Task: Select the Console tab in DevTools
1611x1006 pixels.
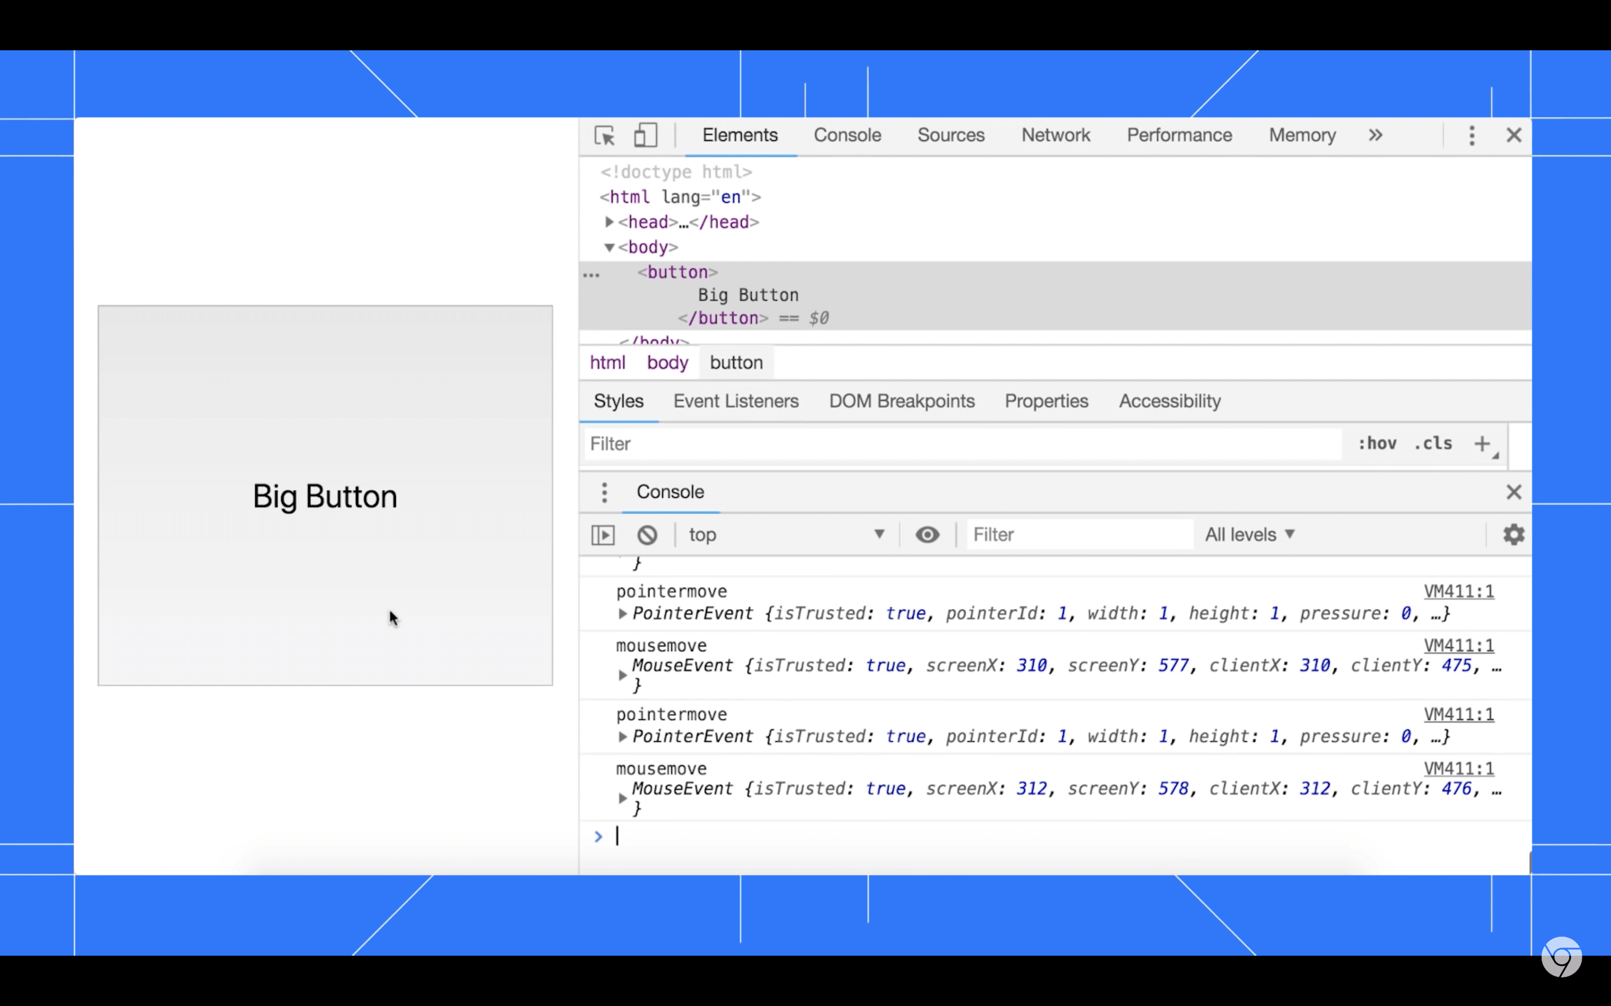Action: pos(846,136)
